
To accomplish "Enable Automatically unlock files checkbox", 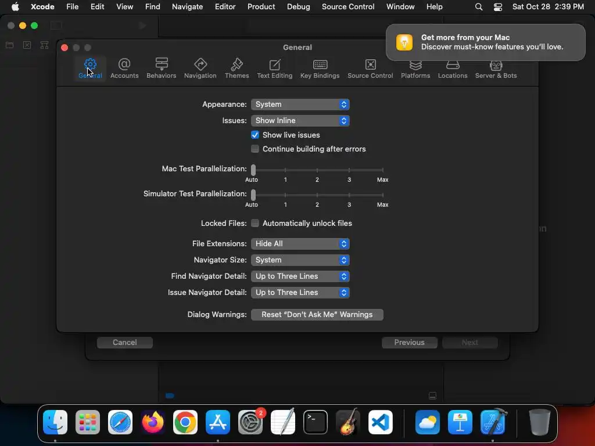I will tap(255, 224).
